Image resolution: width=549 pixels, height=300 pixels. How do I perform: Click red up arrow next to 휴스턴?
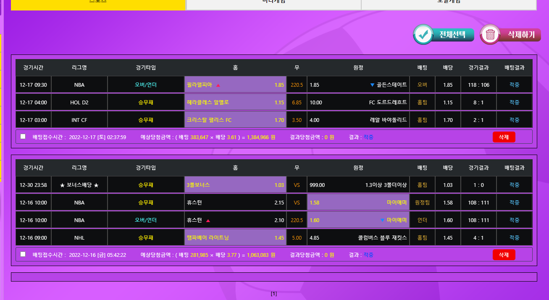[x=208, y=220]
